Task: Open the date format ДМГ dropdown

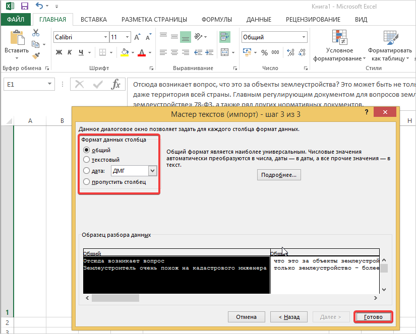Action: tap(153, 171)
